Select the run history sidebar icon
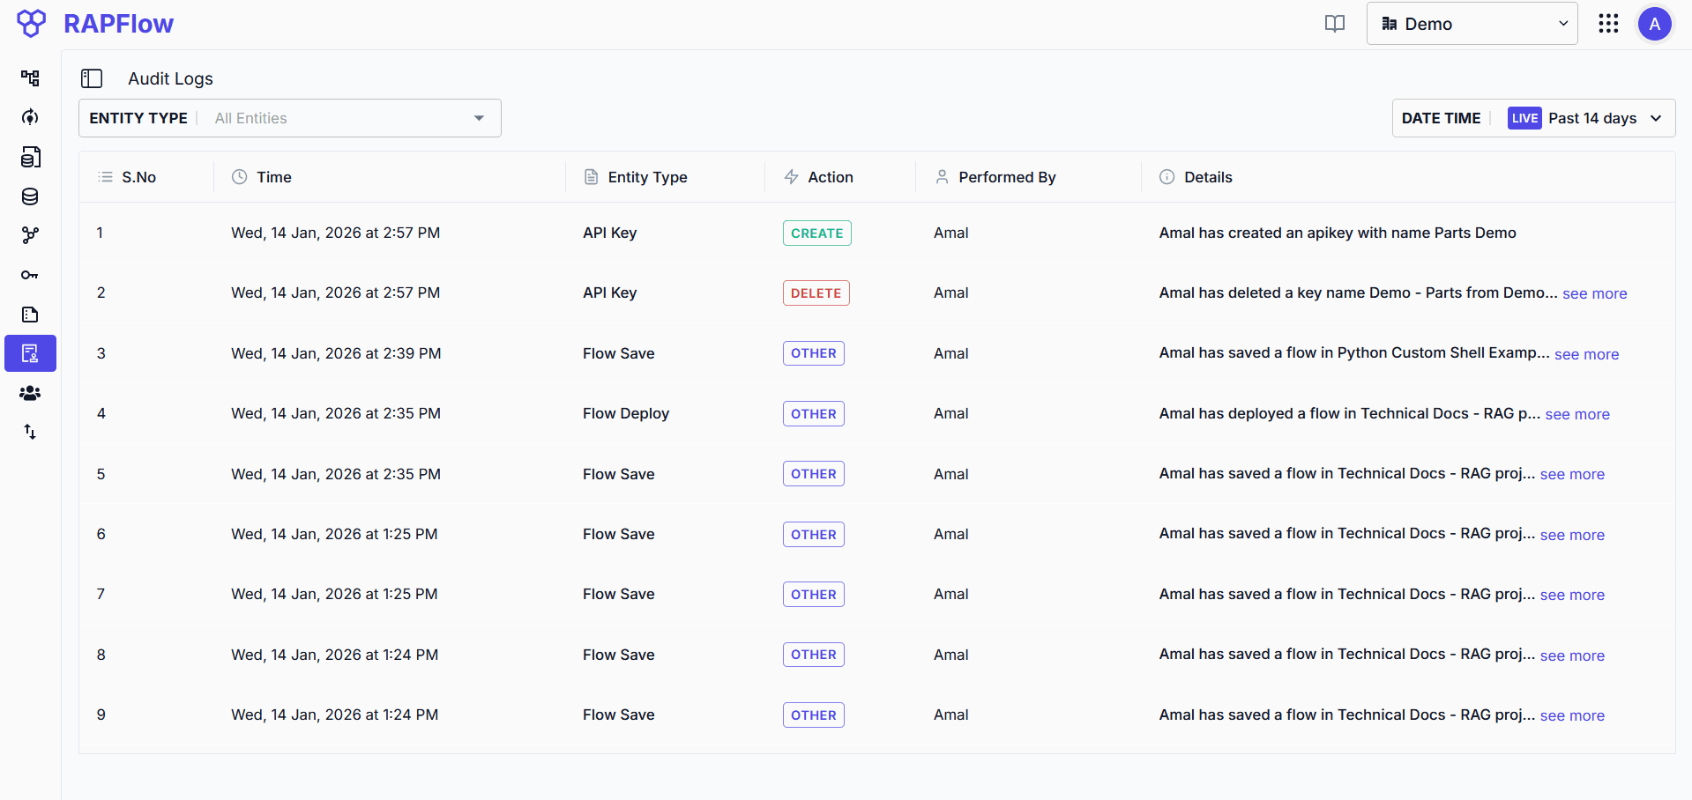Image resolution: width=1692 pixels, height=800 pixels. (29, 117)
